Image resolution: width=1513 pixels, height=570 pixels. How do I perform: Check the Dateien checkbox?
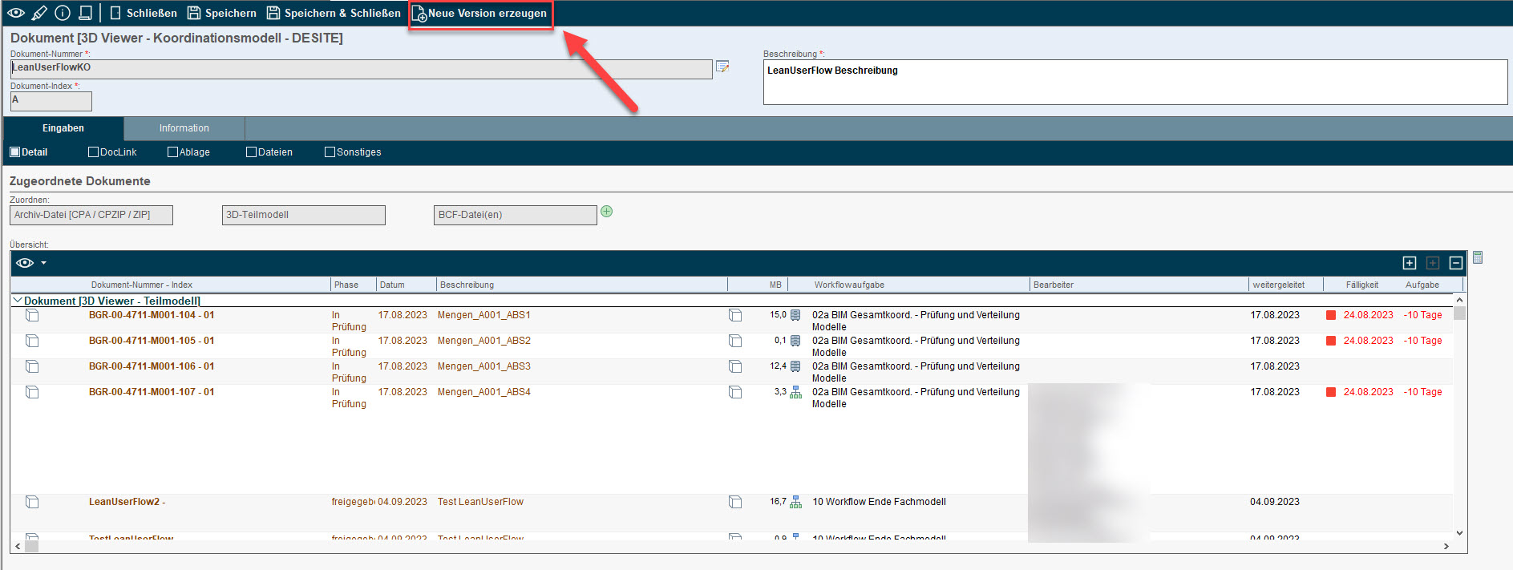251,152
